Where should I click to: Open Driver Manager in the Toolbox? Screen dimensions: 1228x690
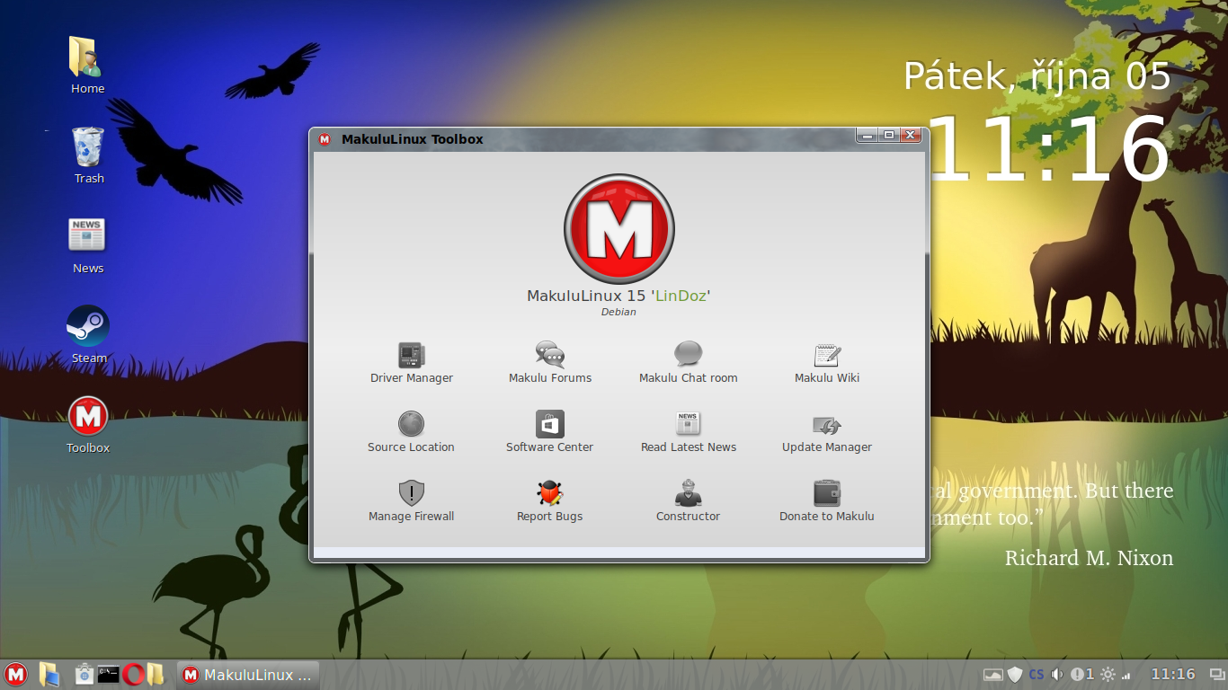(412, 363)
